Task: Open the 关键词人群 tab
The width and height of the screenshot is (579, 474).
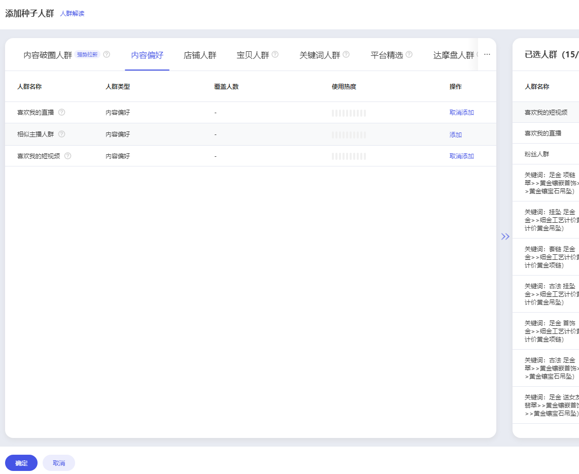Action: click(x=320, y=55)
